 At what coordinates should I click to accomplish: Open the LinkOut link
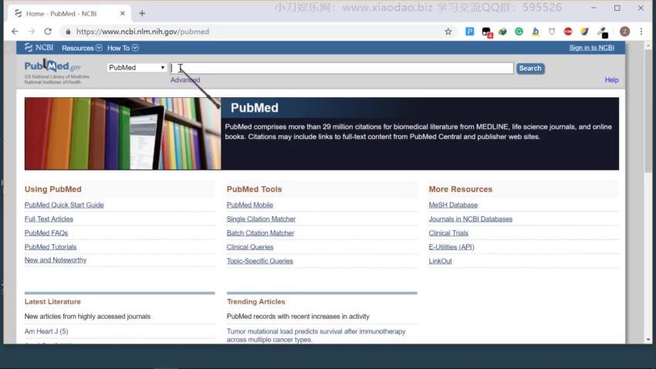(440, 261)
